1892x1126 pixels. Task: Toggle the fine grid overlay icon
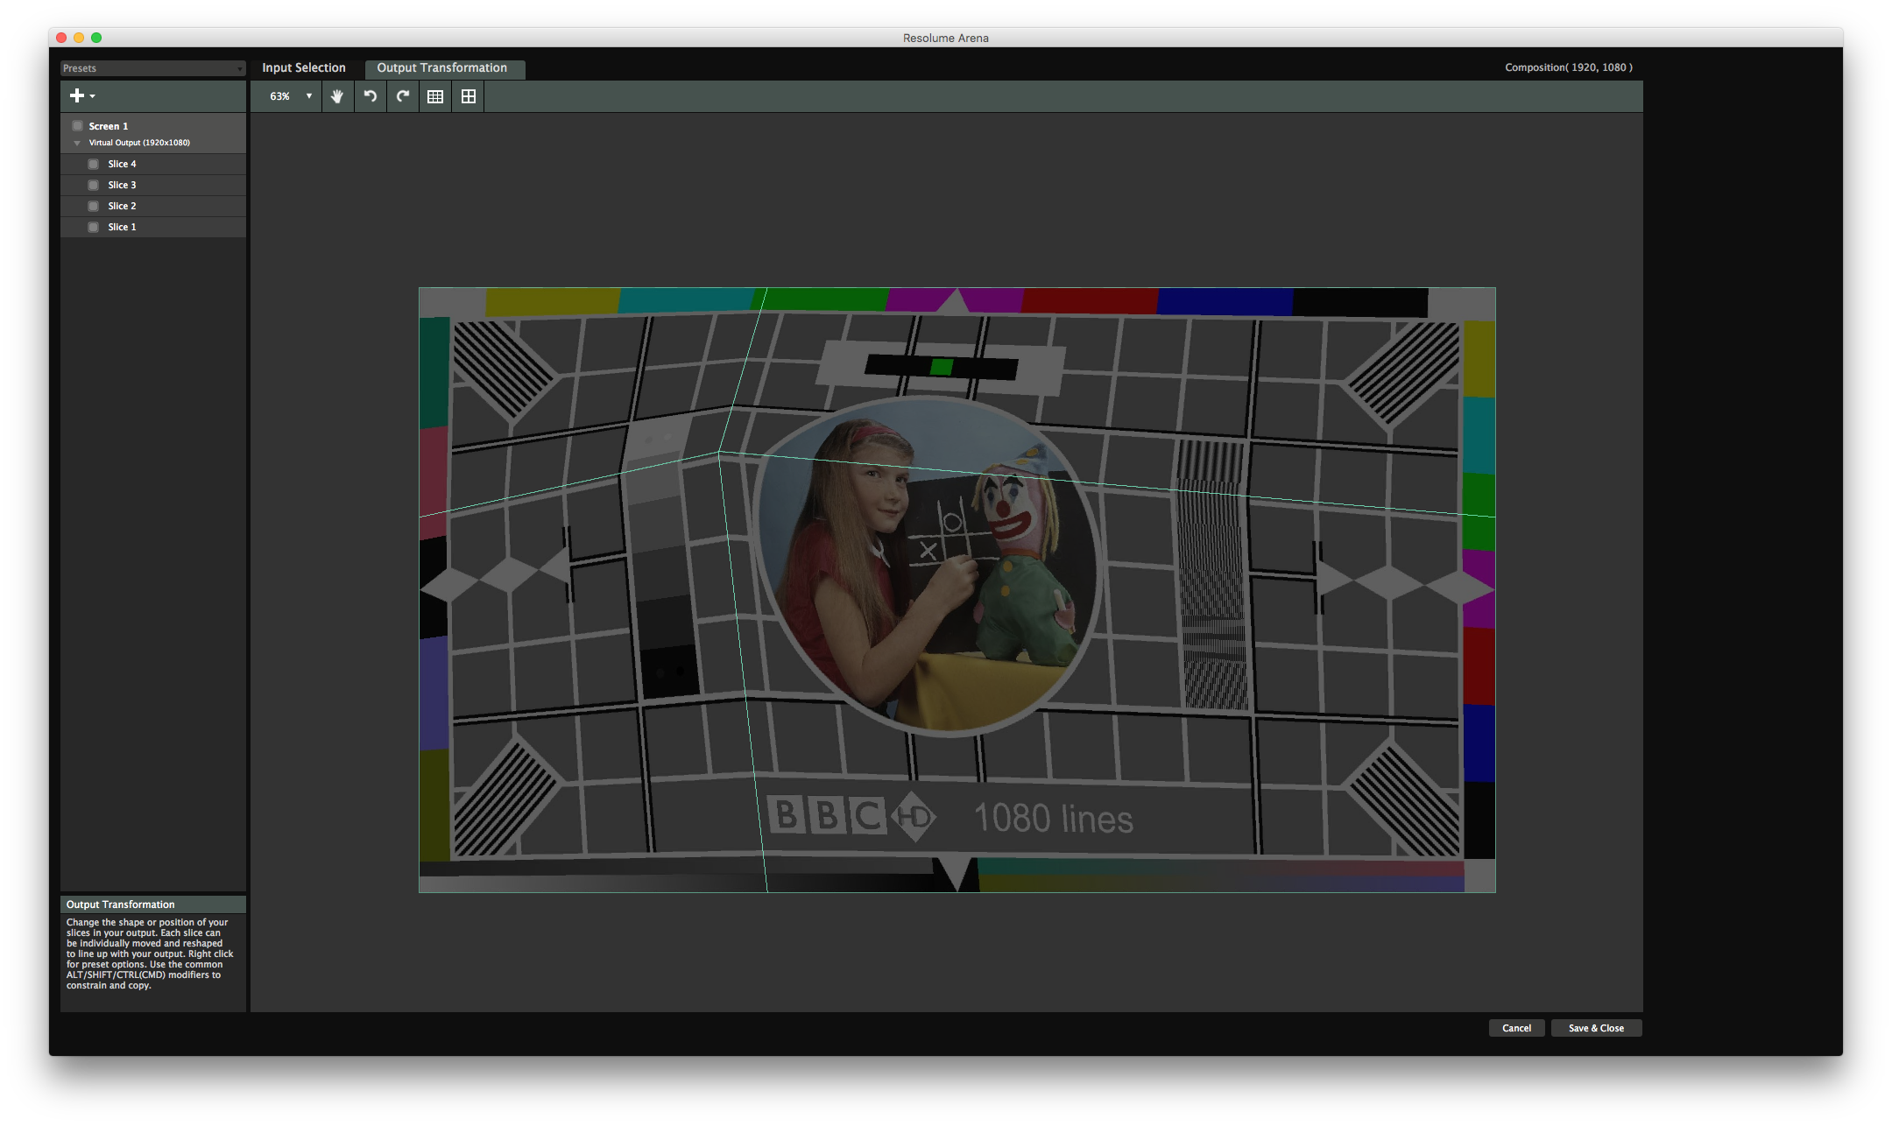pyautogui.click(x=435, y=96)
